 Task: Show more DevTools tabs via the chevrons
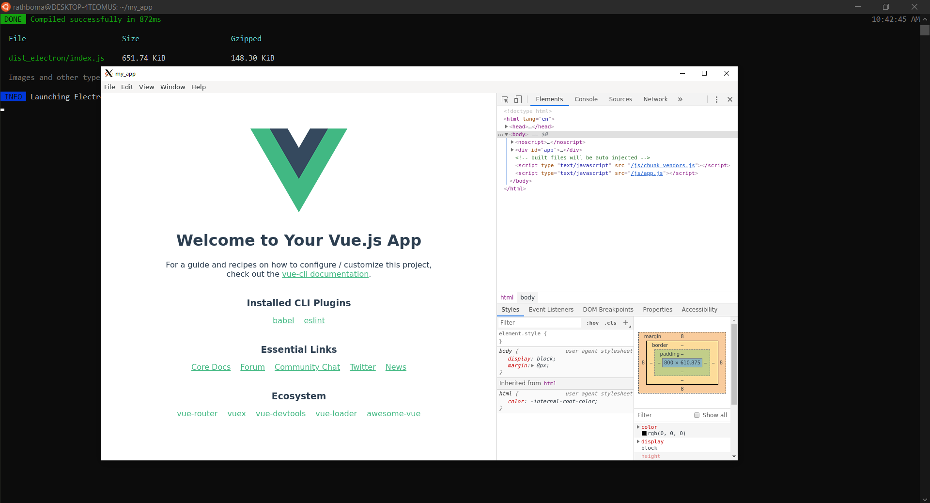tap(680, 99)
